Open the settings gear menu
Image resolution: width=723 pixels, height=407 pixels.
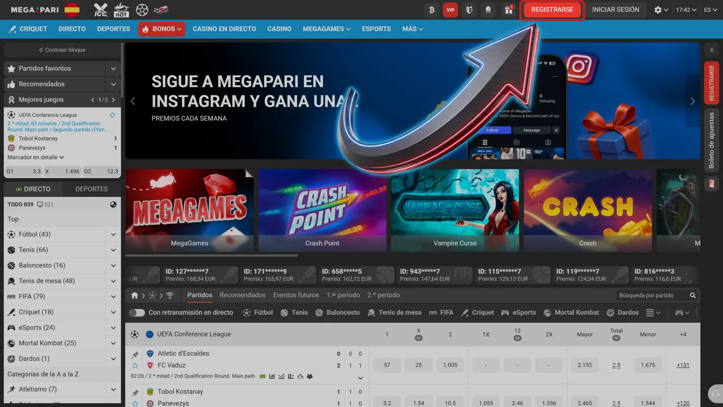(x=661, y=10)
